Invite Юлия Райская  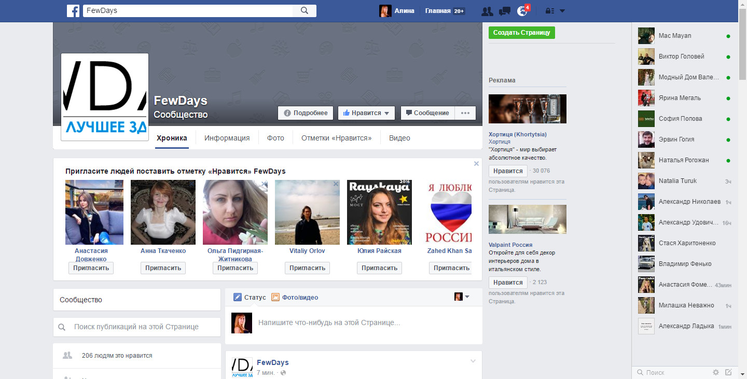click(x=379, y=268)
